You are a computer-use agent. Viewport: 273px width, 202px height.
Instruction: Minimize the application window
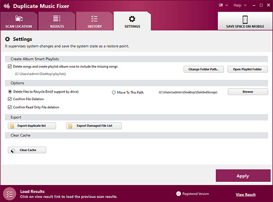point(254,5)
